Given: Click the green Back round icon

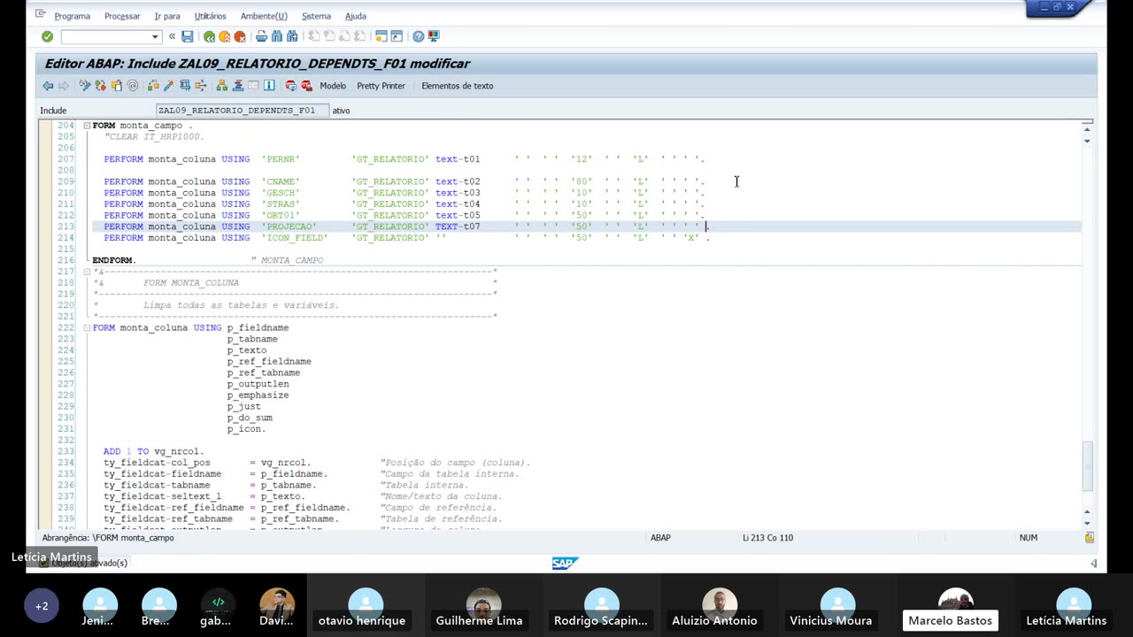Looking at the screenshot, I should (x=209, y=36).
